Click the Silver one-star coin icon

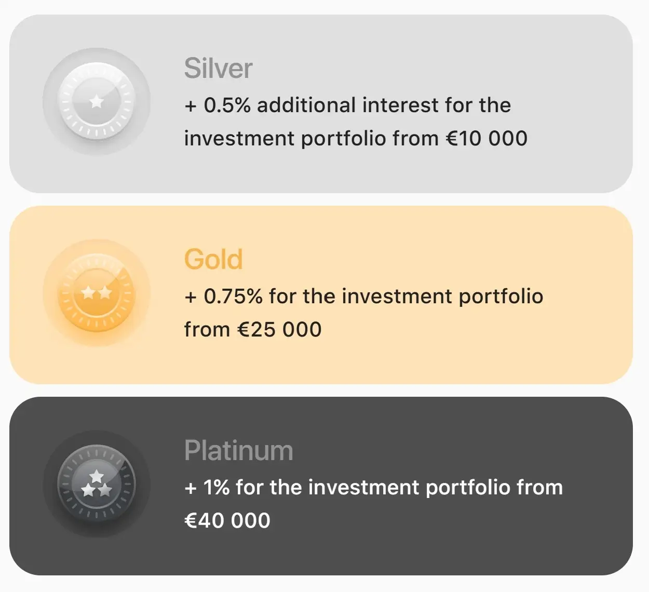pos(97,101)
